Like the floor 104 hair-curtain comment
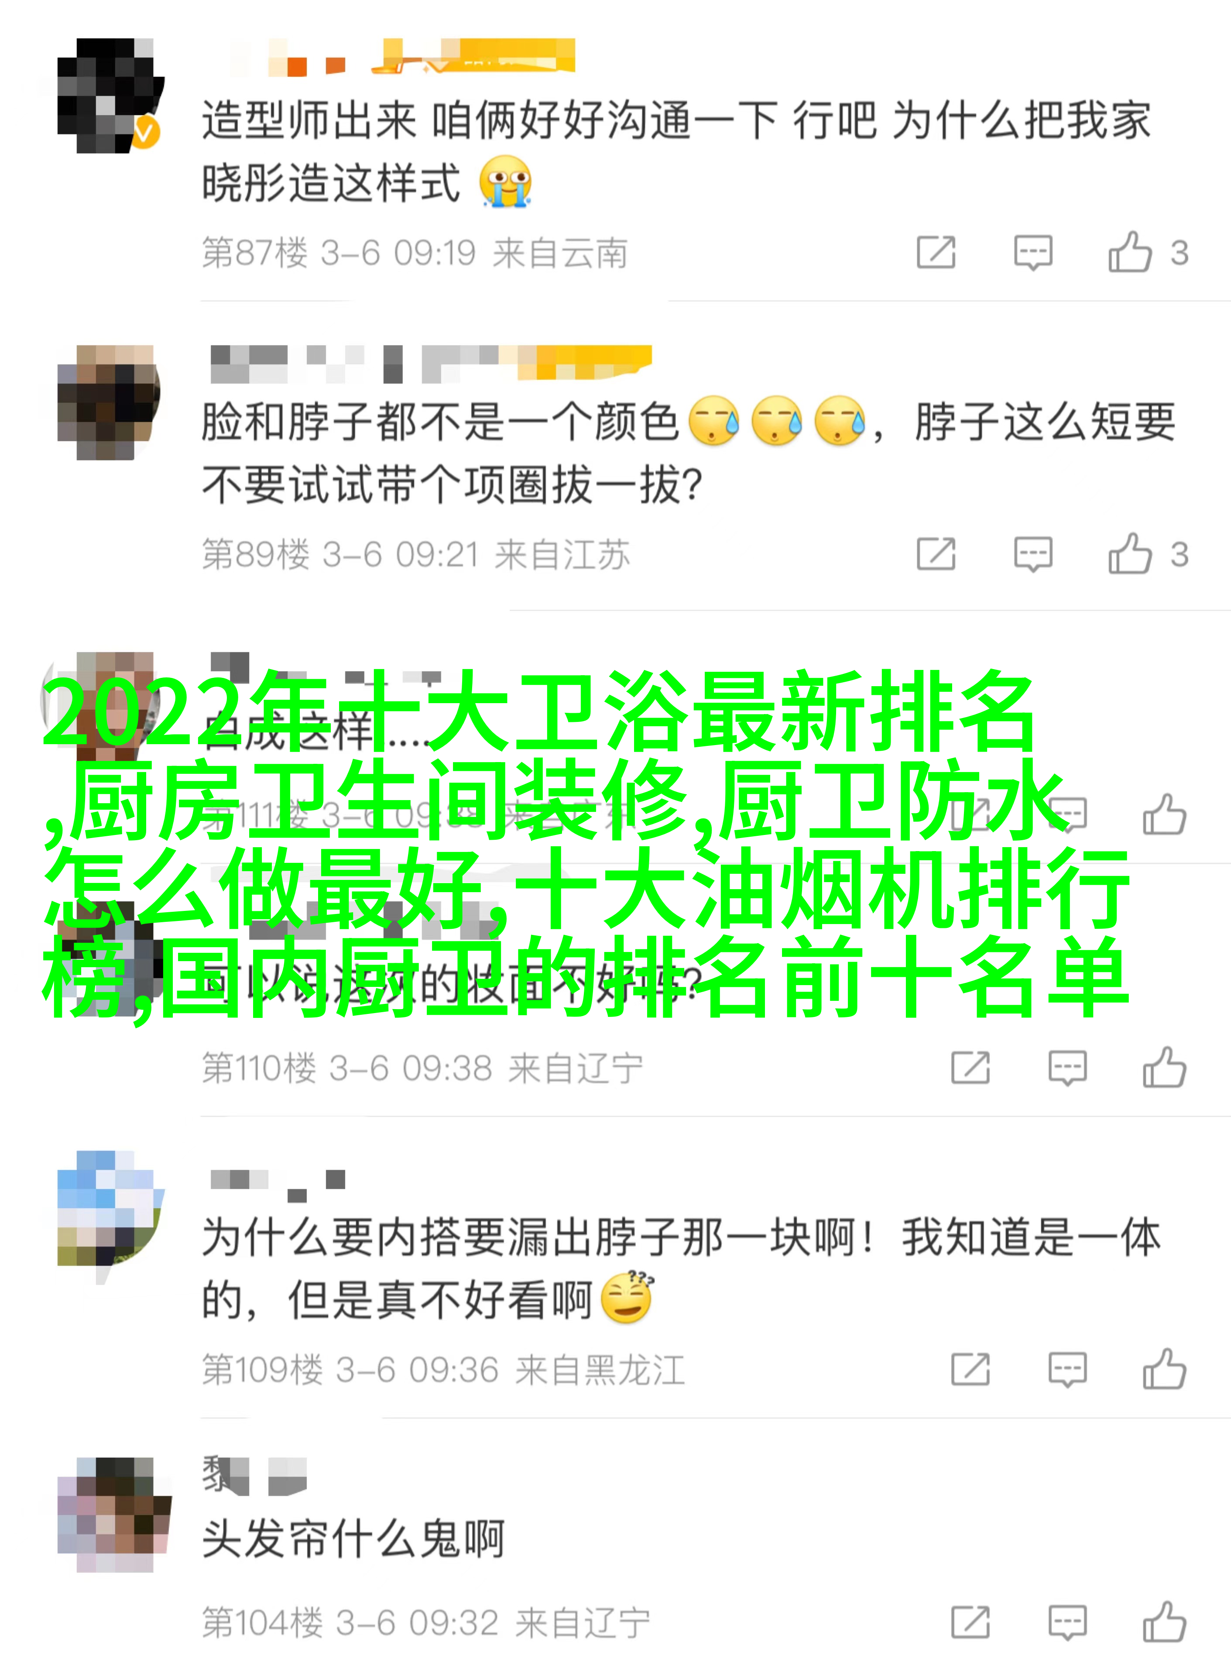Viewport: 1231px width, 1666px height. [x=1165, y=1622]
